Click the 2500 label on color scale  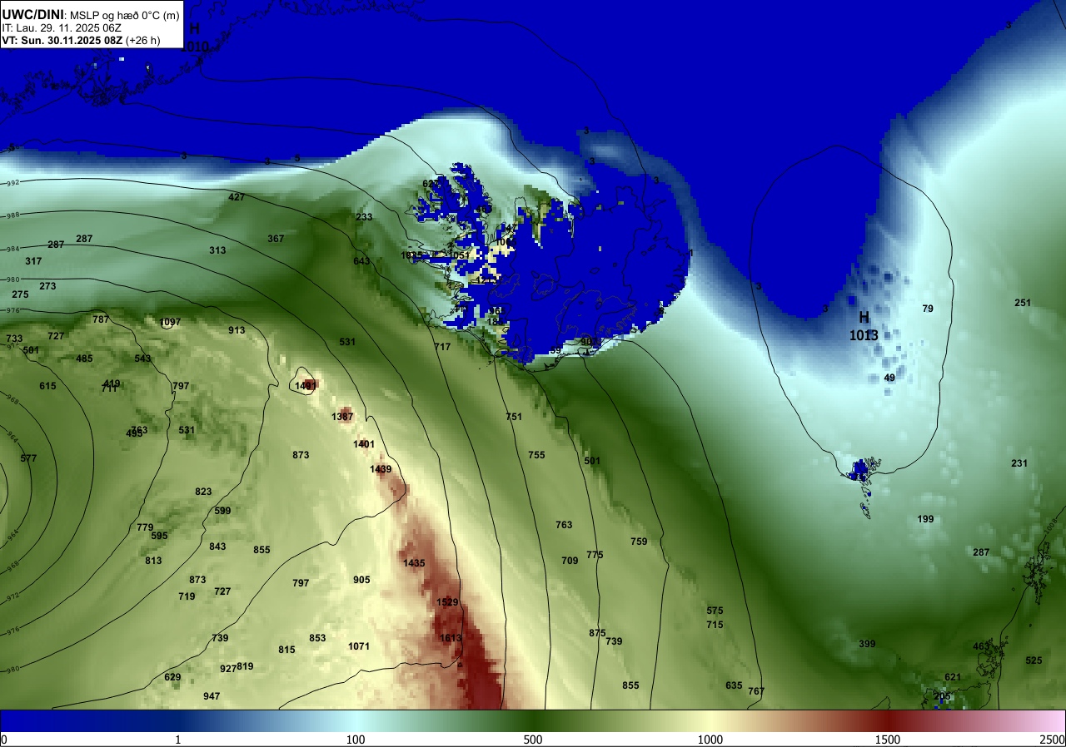click(x=1053, y=740)
